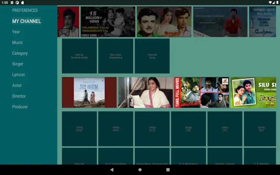Image resolution: width=280 pixels, height=175 pixels.
Task: Play the '15 Million+ Views' video thumbnail
Action: (108, 22)
